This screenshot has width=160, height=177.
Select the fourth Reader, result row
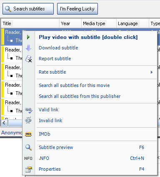13,85
